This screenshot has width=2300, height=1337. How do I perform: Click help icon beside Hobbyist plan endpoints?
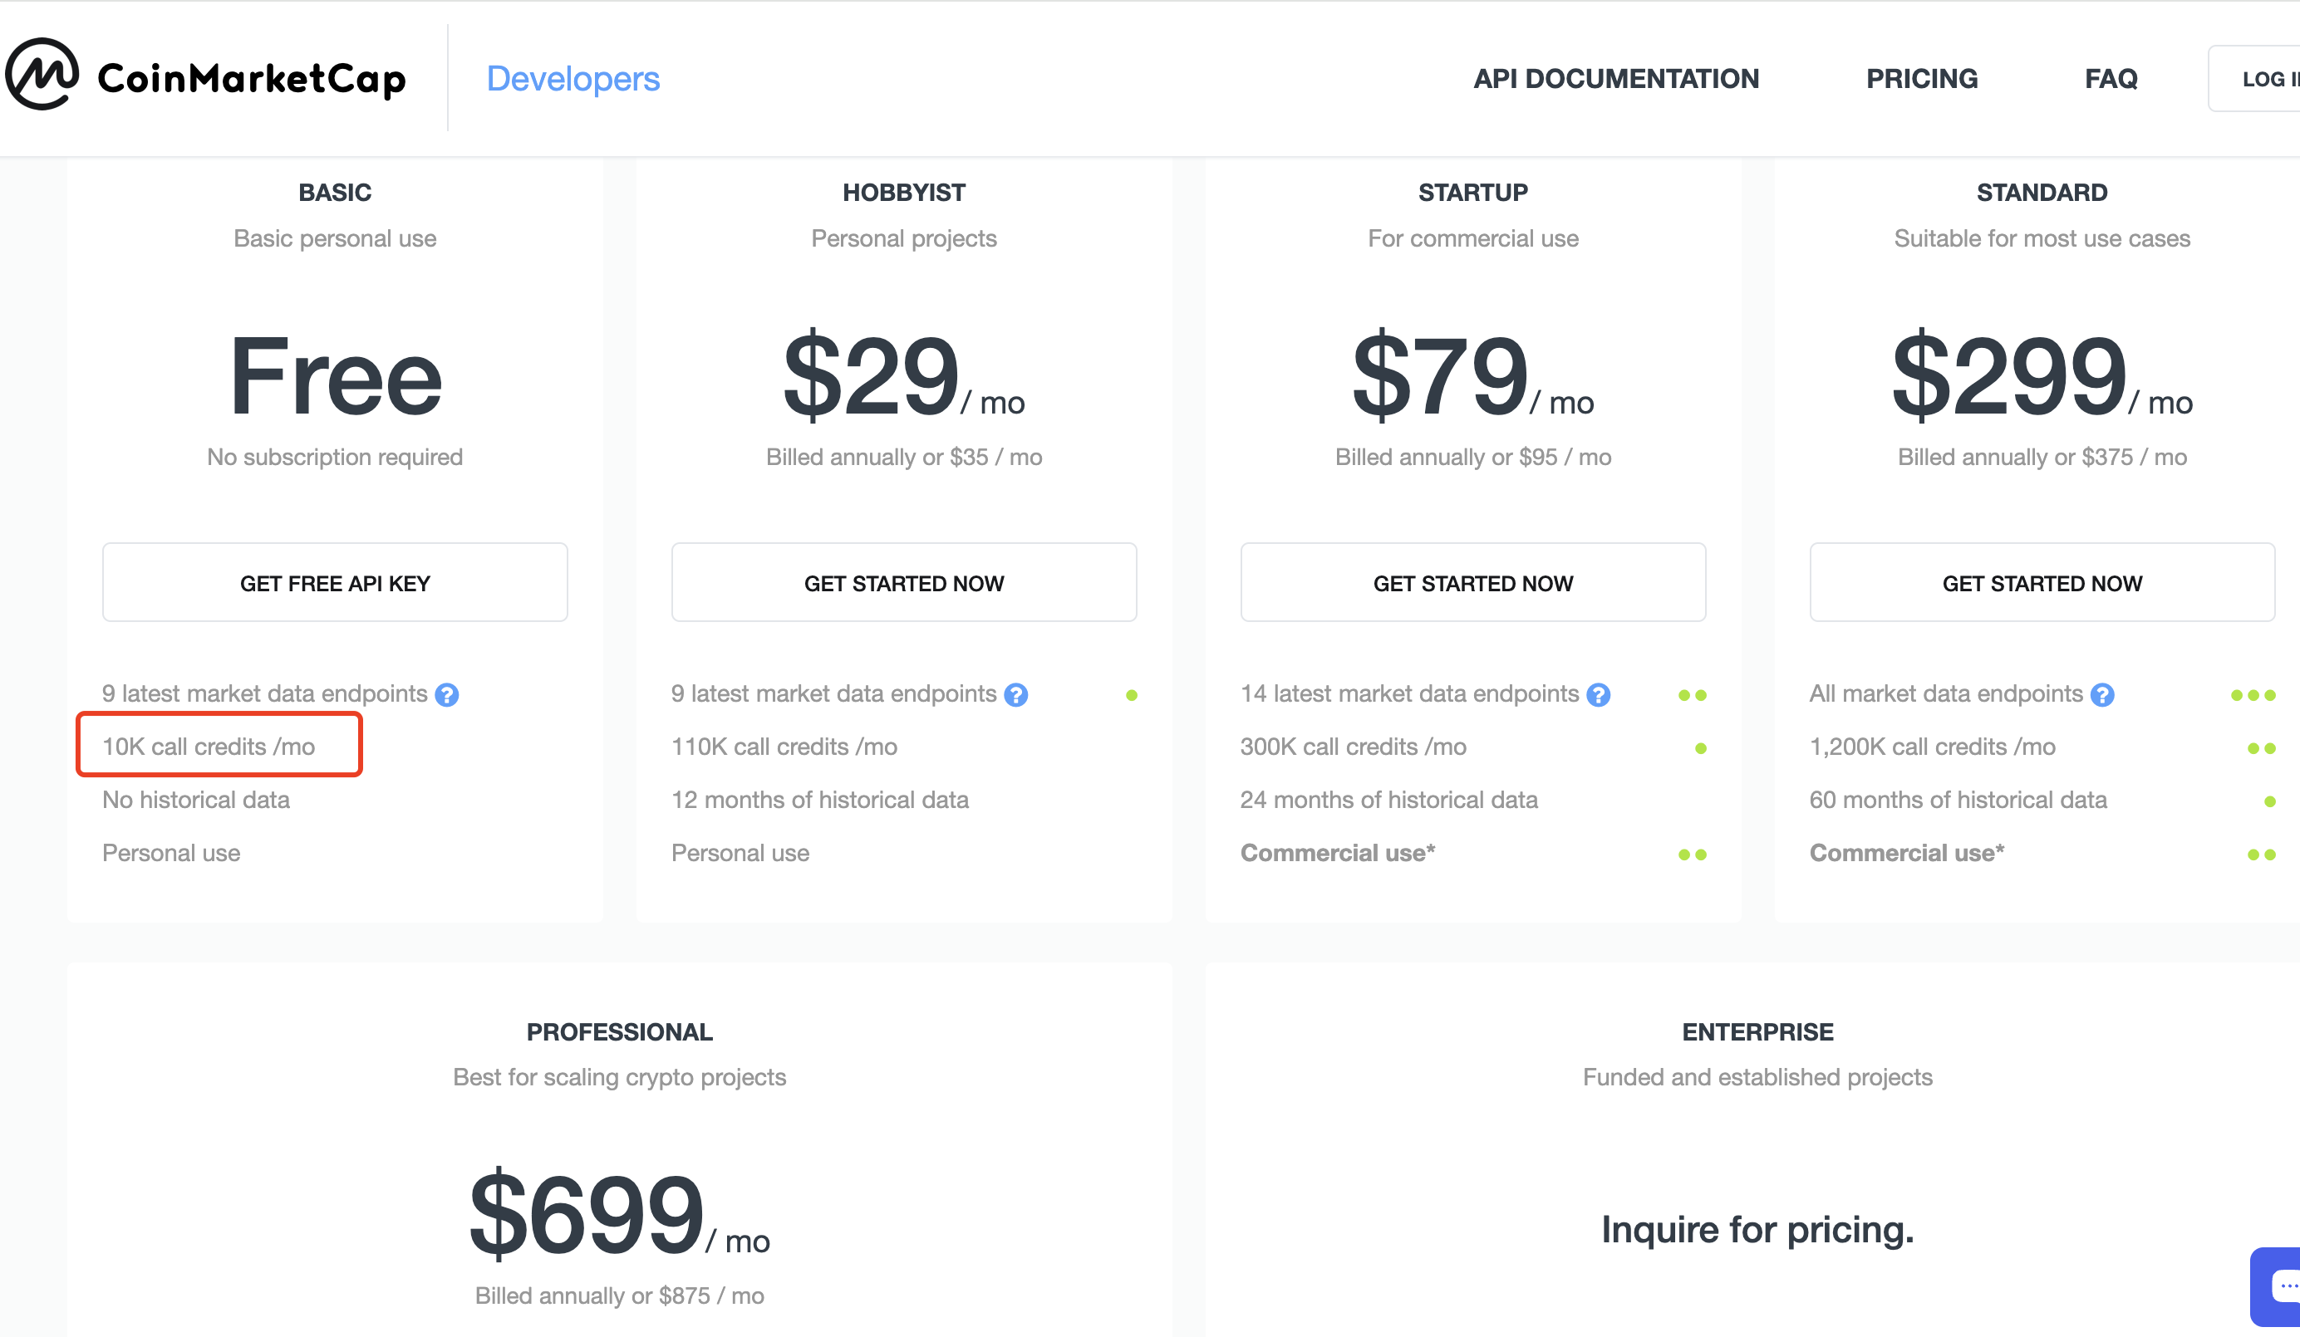[x=1016, y=695]
